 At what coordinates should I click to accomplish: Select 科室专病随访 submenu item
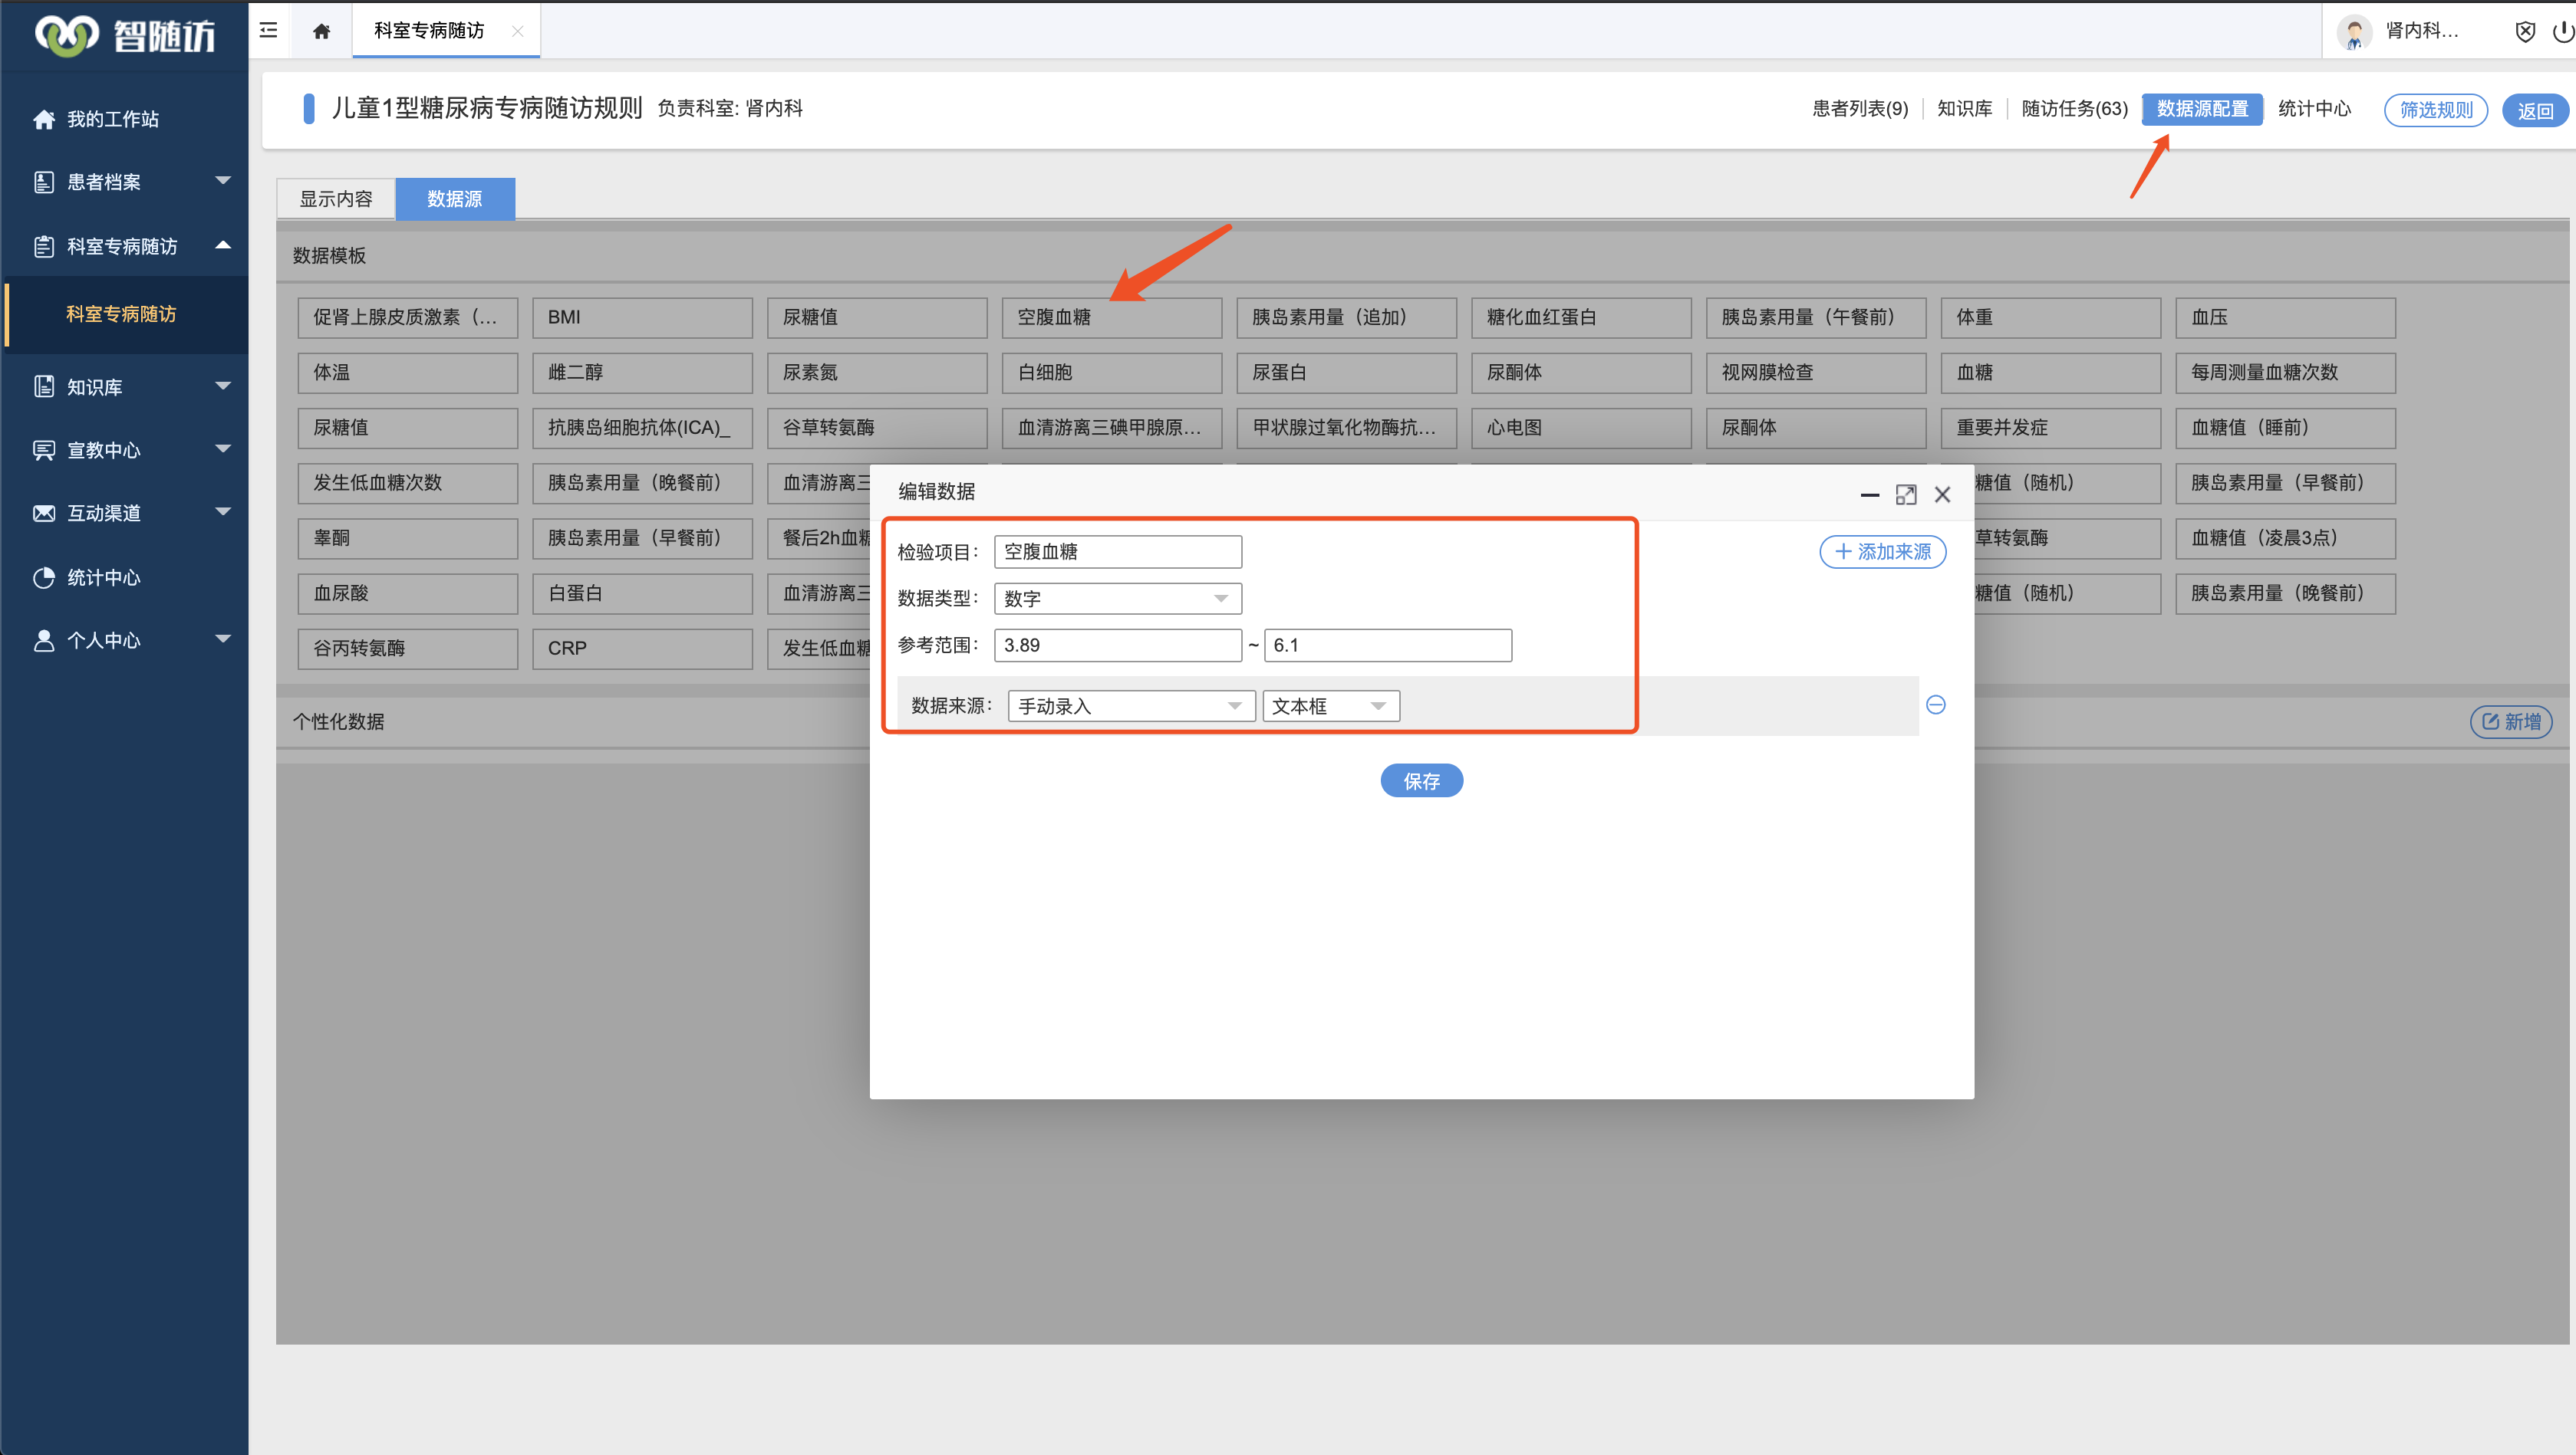[121, 314]
